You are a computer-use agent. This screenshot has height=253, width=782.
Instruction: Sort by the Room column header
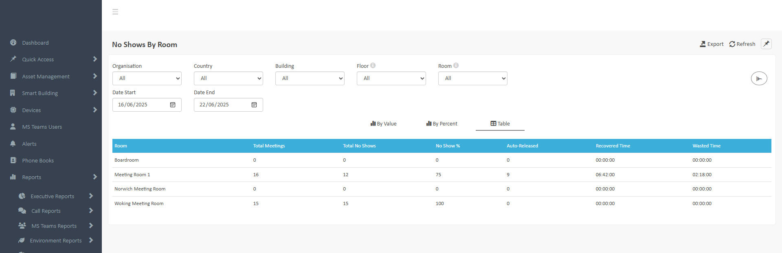(121, 146)
